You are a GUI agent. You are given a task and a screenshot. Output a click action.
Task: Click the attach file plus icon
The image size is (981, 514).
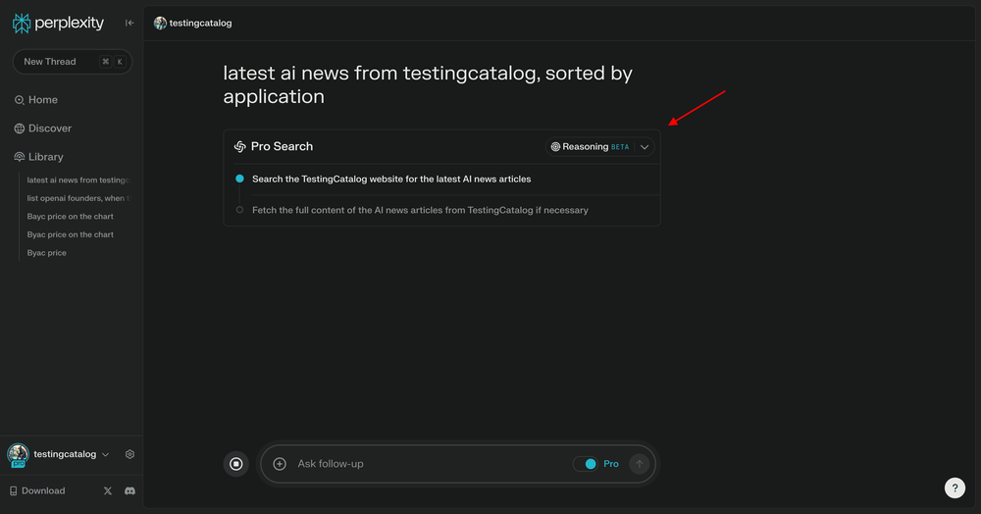pos(280,464)
